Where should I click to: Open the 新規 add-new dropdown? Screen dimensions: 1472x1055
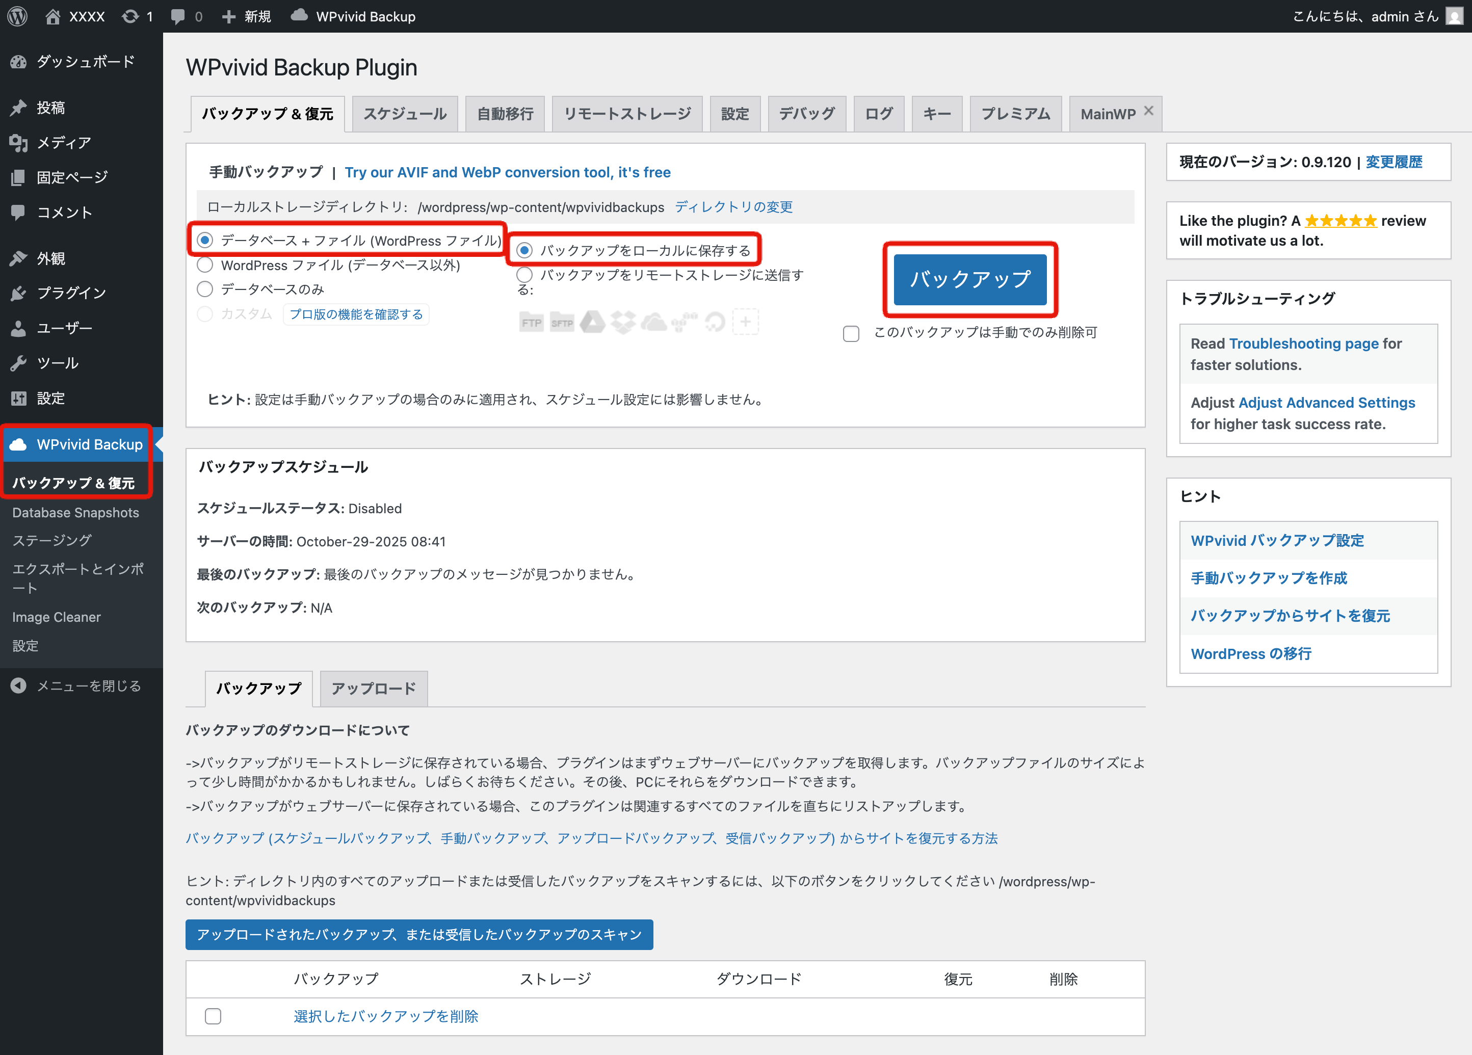247,16
